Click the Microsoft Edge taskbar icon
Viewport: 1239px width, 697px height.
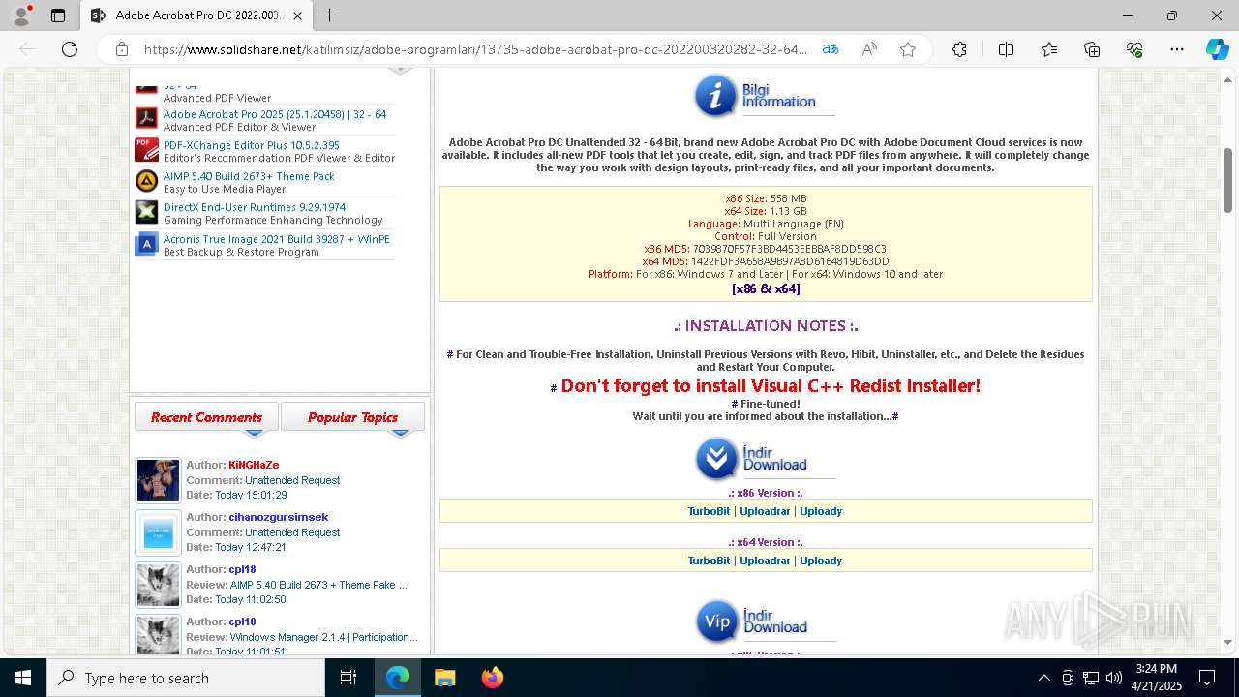click(x=398, y=678)
